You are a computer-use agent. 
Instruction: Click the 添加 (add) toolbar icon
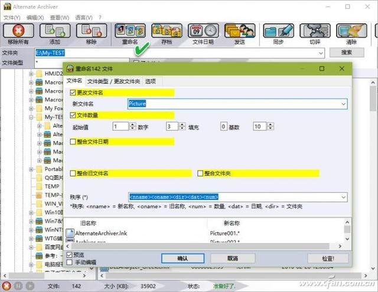pyautogui.click(x=55, y=31)
